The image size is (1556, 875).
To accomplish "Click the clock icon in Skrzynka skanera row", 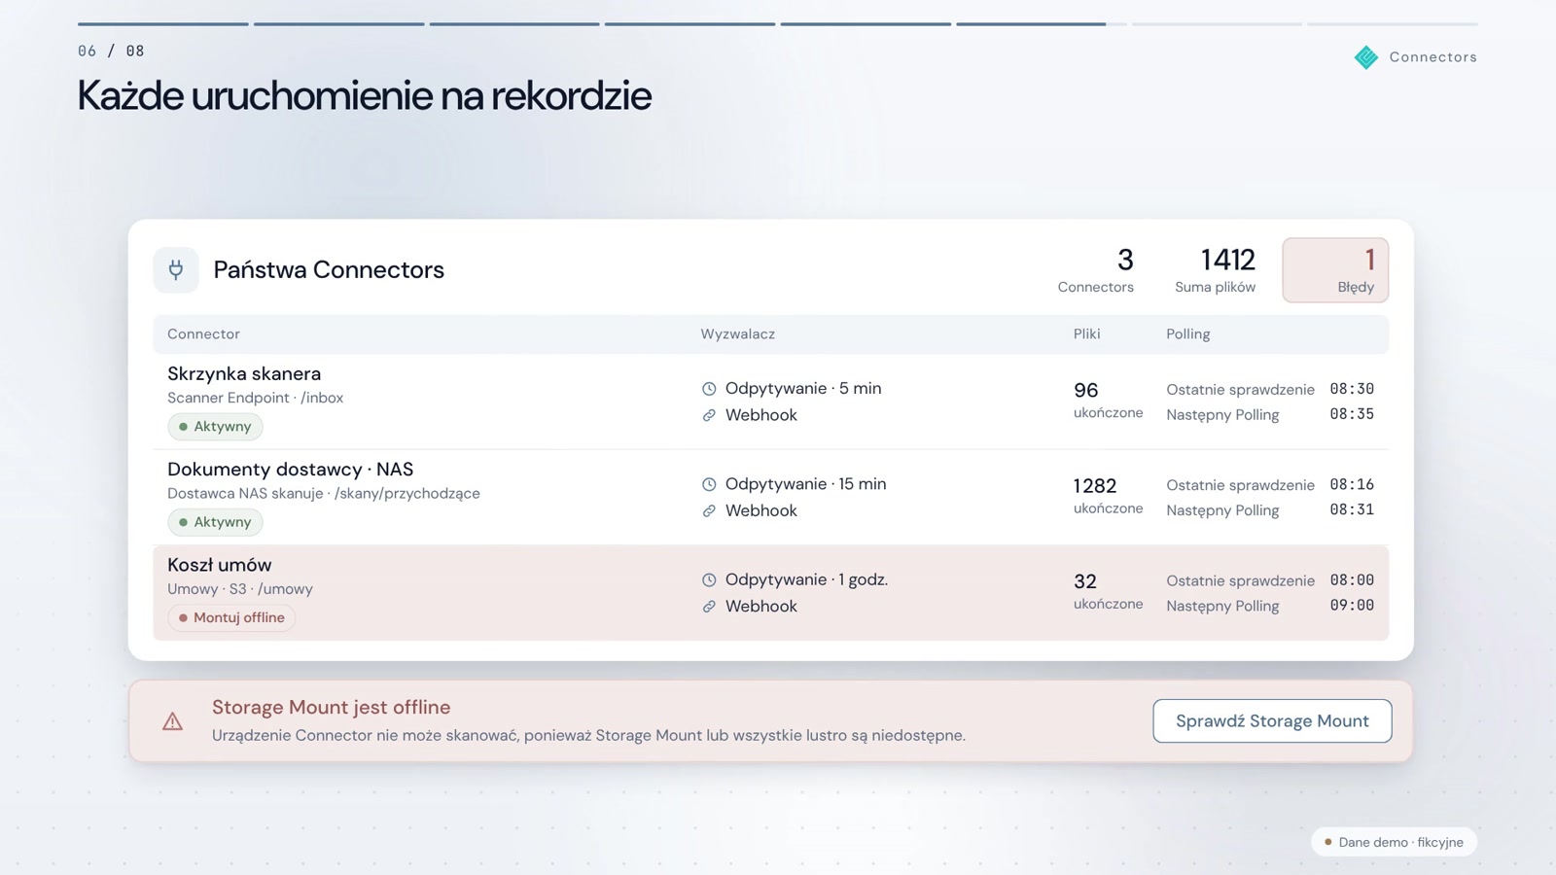I will click(x=709, y=389).
